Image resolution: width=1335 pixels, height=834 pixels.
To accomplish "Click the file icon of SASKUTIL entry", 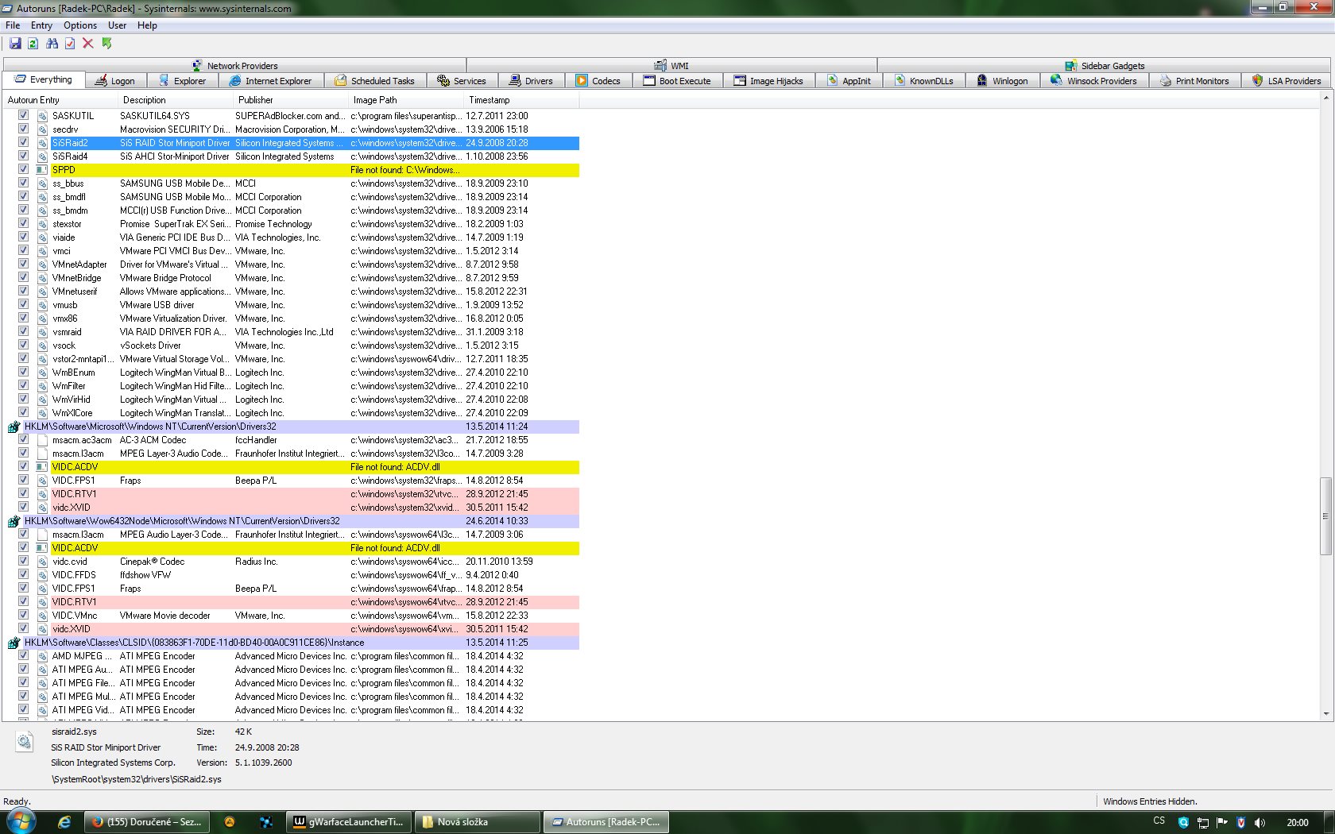I will 42,116.
